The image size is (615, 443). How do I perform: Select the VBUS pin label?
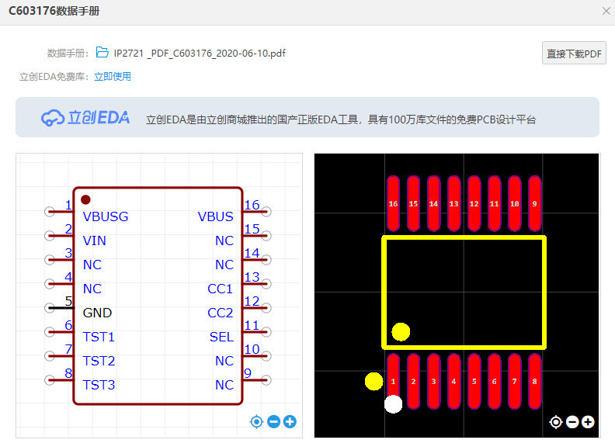(x=215, y=216)
